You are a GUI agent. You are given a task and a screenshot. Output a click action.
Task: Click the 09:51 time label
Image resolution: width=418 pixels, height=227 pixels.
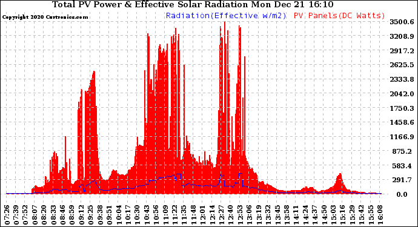109,215
